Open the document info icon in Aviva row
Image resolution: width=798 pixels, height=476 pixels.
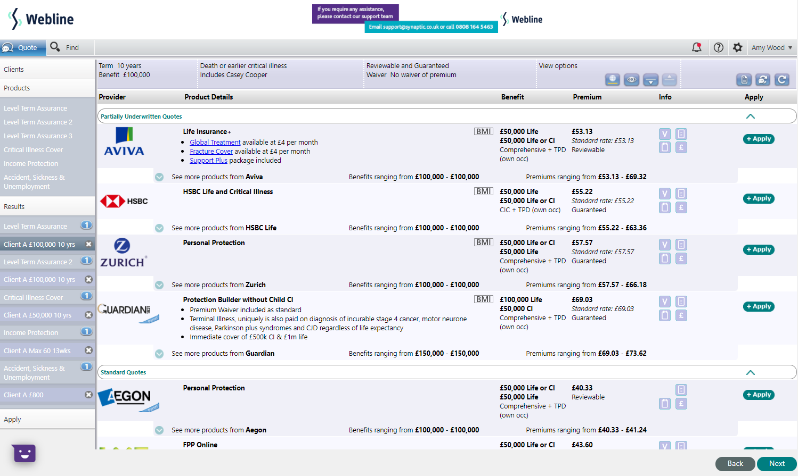pyautogui.click(x=681, y=134)
